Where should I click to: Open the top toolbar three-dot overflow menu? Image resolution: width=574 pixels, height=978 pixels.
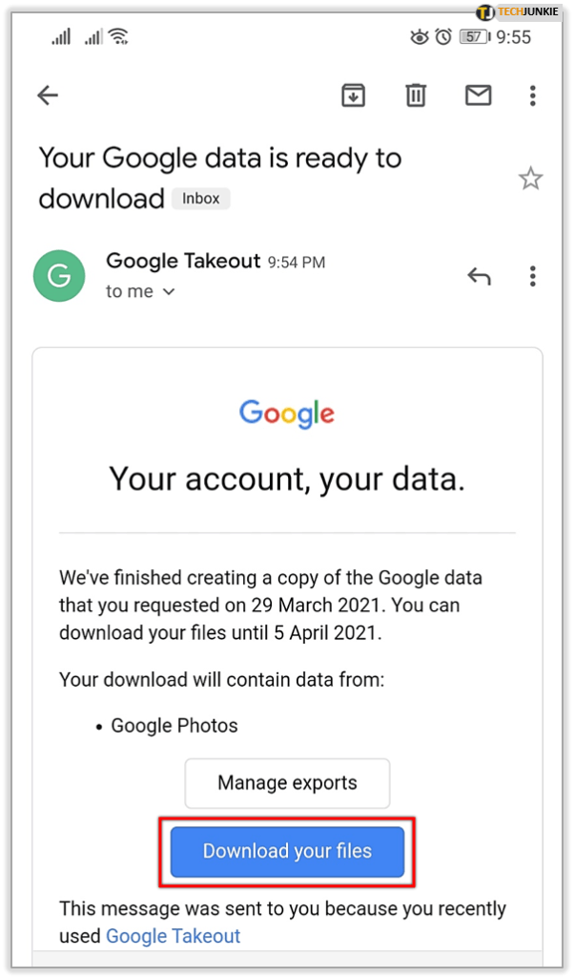(533, 95)
